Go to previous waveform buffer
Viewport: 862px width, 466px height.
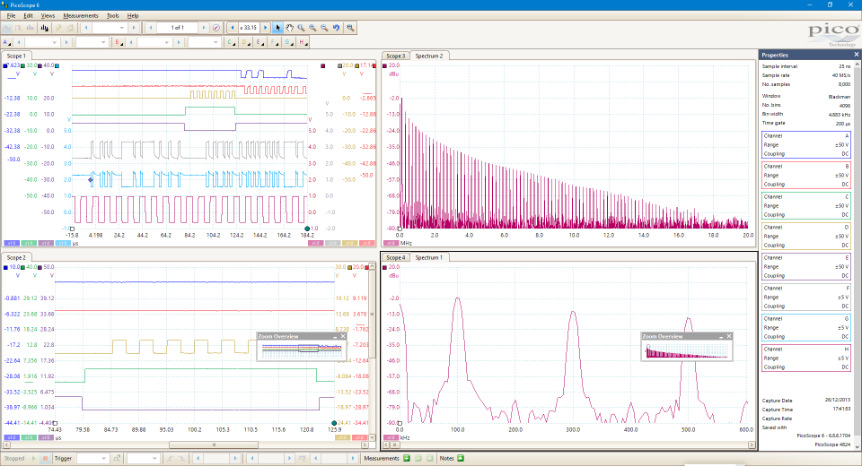click(x=151, y=28)
